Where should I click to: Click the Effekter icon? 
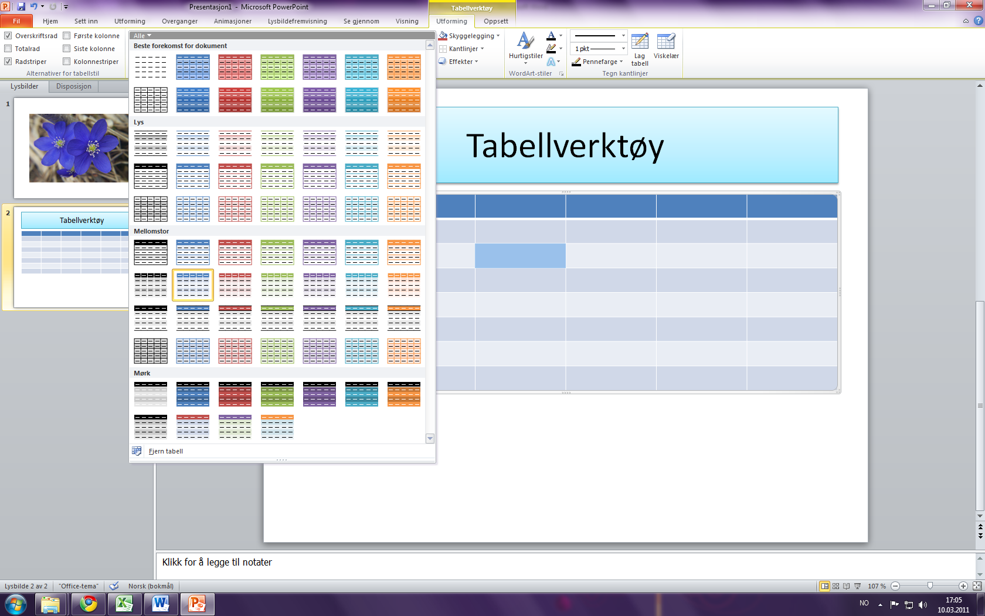point(443,62)
